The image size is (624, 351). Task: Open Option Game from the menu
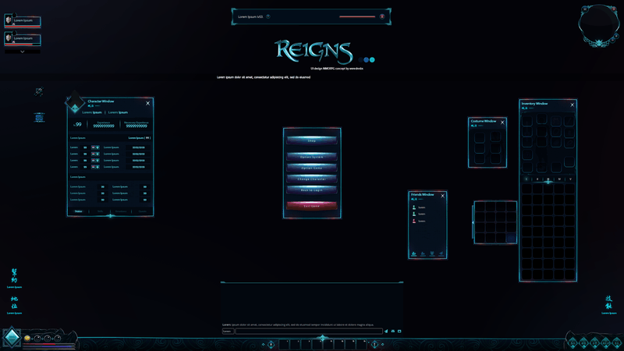pyautogui.click(x=311, y=168)
